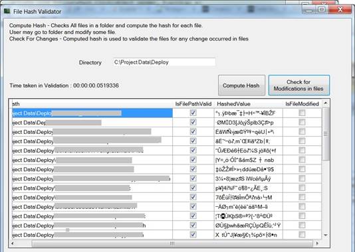Toggle IsFilePathValid for the hash starting 7ôÊú
355x252 pixels.
point(193,198)
